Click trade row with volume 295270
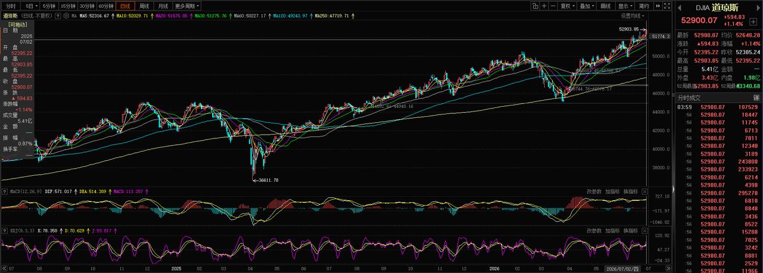This screenshot has height=273, width=763. tap(718, 193)
